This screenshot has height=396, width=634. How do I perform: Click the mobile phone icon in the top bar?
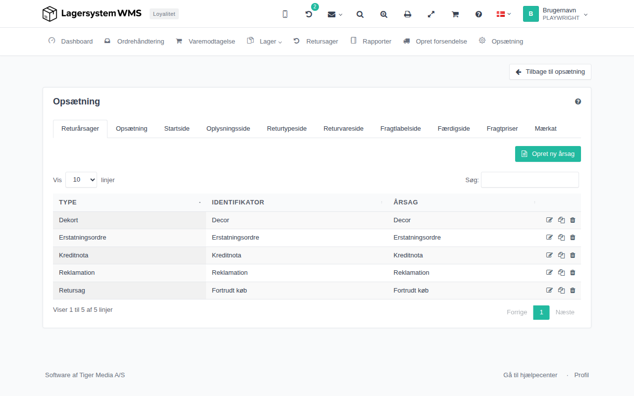click(285, 14)
